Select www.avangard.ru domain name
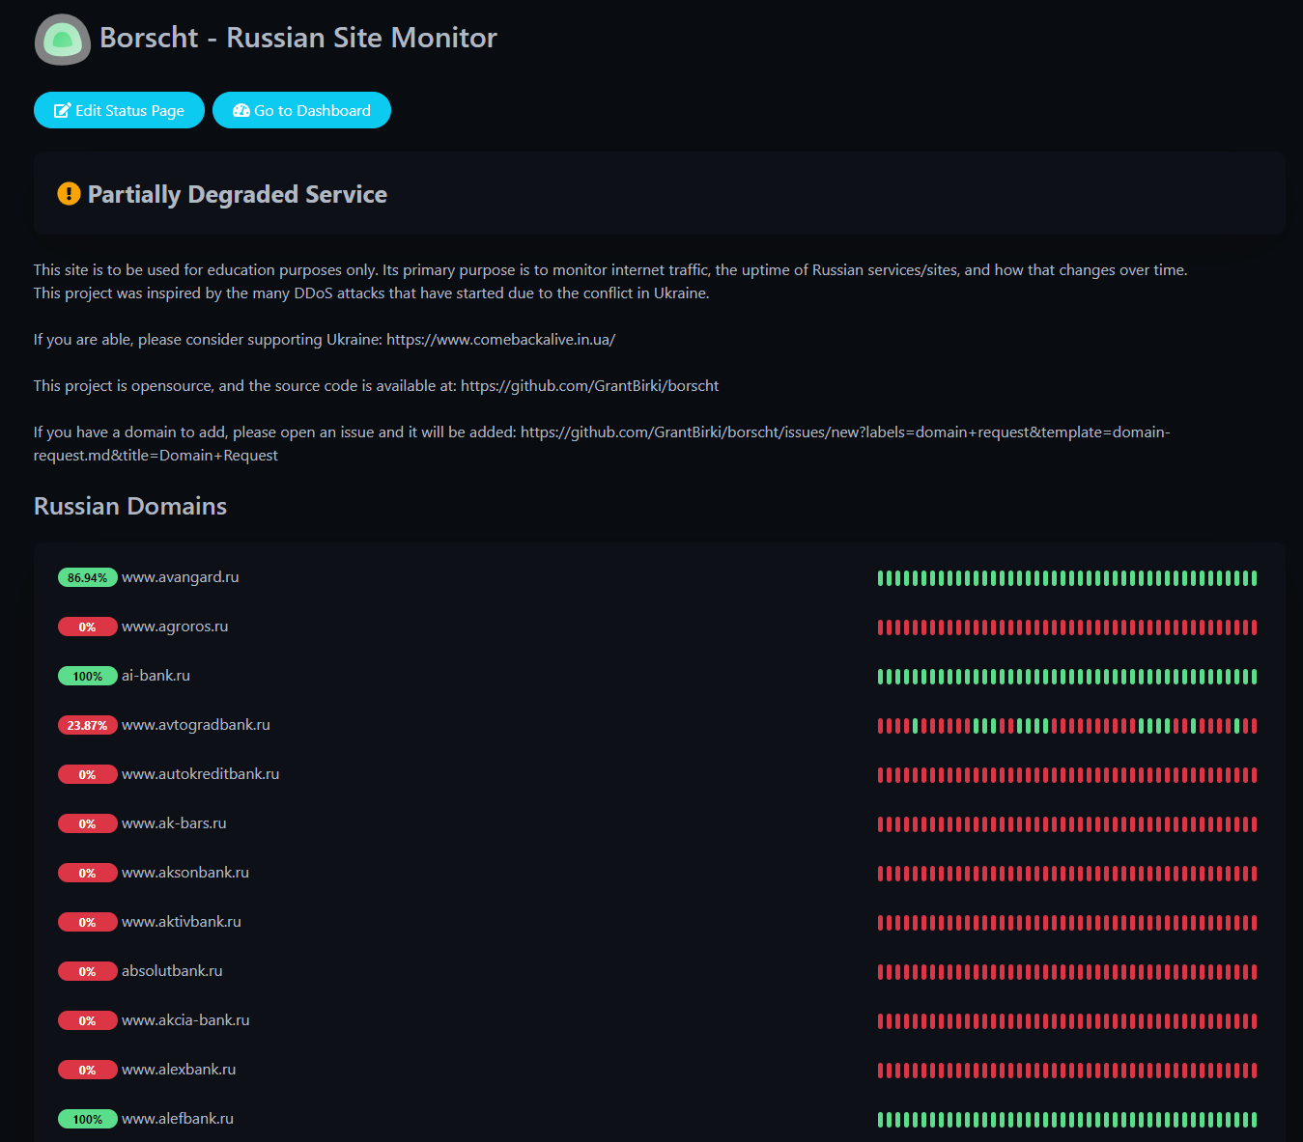This screenshot has width=1303, height=1142. click(181, 577)
